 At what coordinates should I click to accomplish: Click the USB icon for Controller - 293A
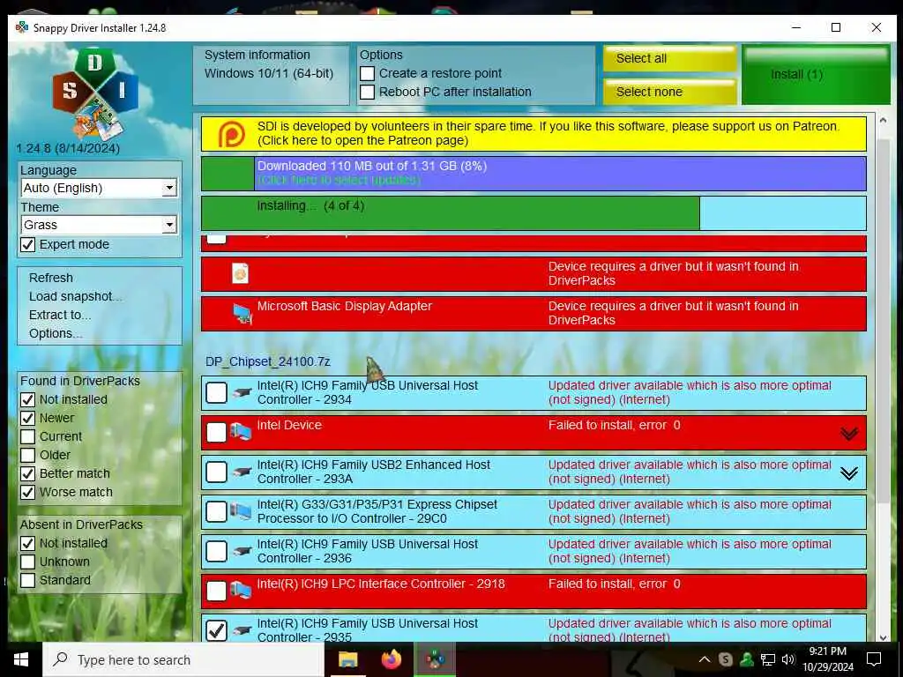point(242,472)
